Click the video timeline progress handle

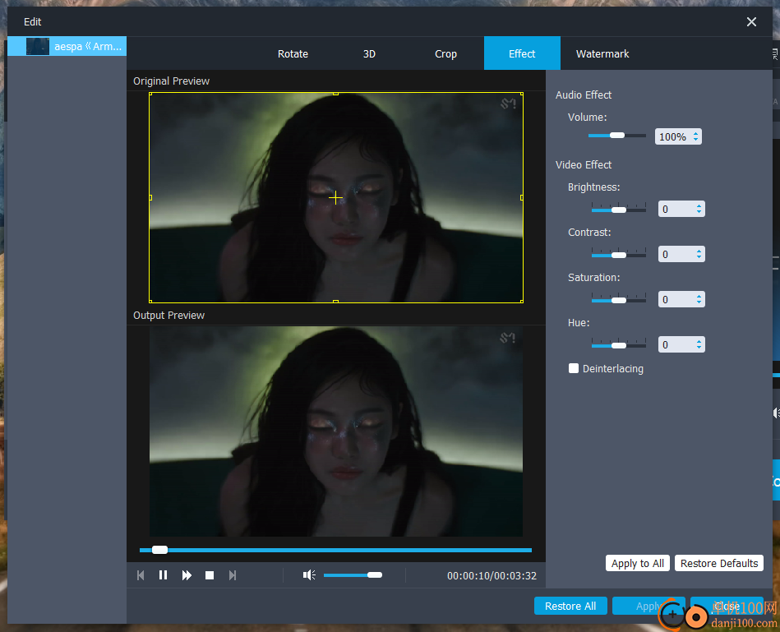pos(159,550)
